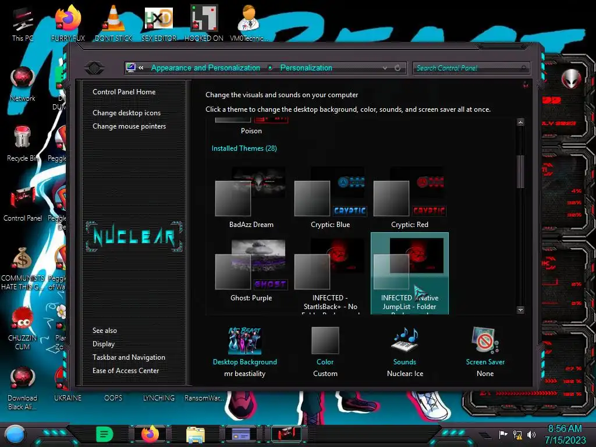Open Change desktop icons

(x=126, y=113)
